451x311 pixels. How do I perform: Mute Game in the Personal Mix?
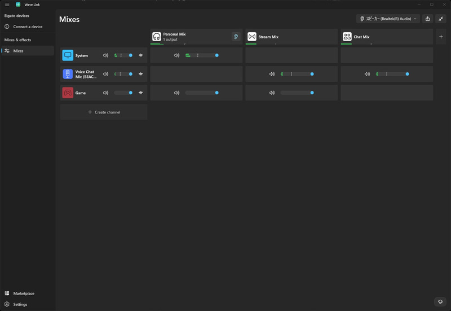click(x=176, y=93)
